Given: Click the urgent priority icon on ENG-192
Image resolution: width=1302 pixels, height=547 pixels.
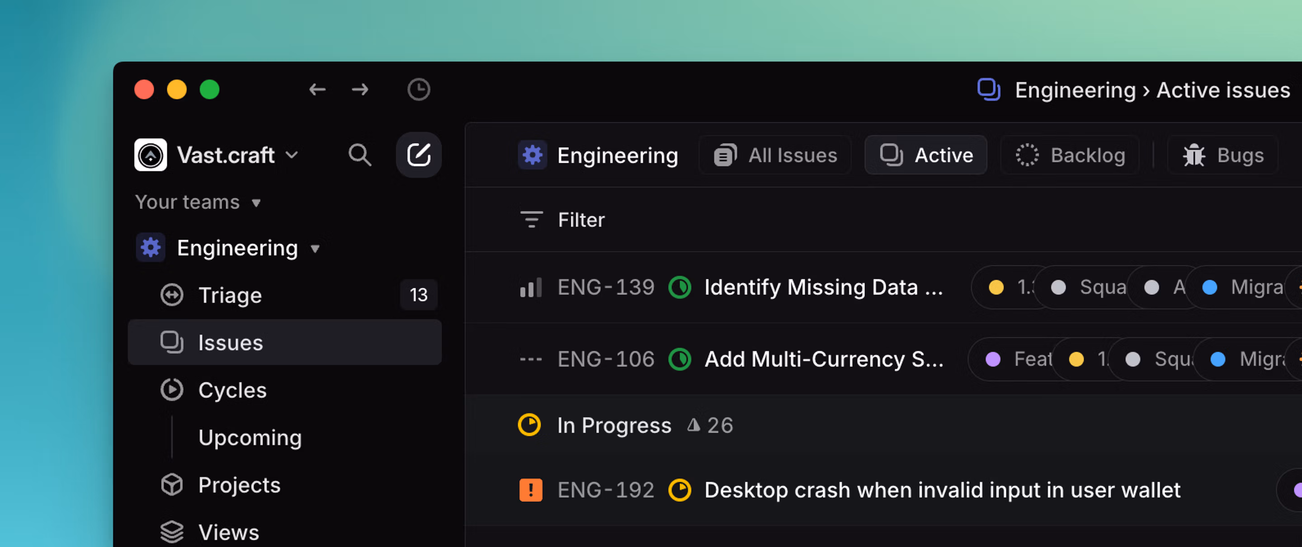Looking at the screenshot, I should 531,490.
